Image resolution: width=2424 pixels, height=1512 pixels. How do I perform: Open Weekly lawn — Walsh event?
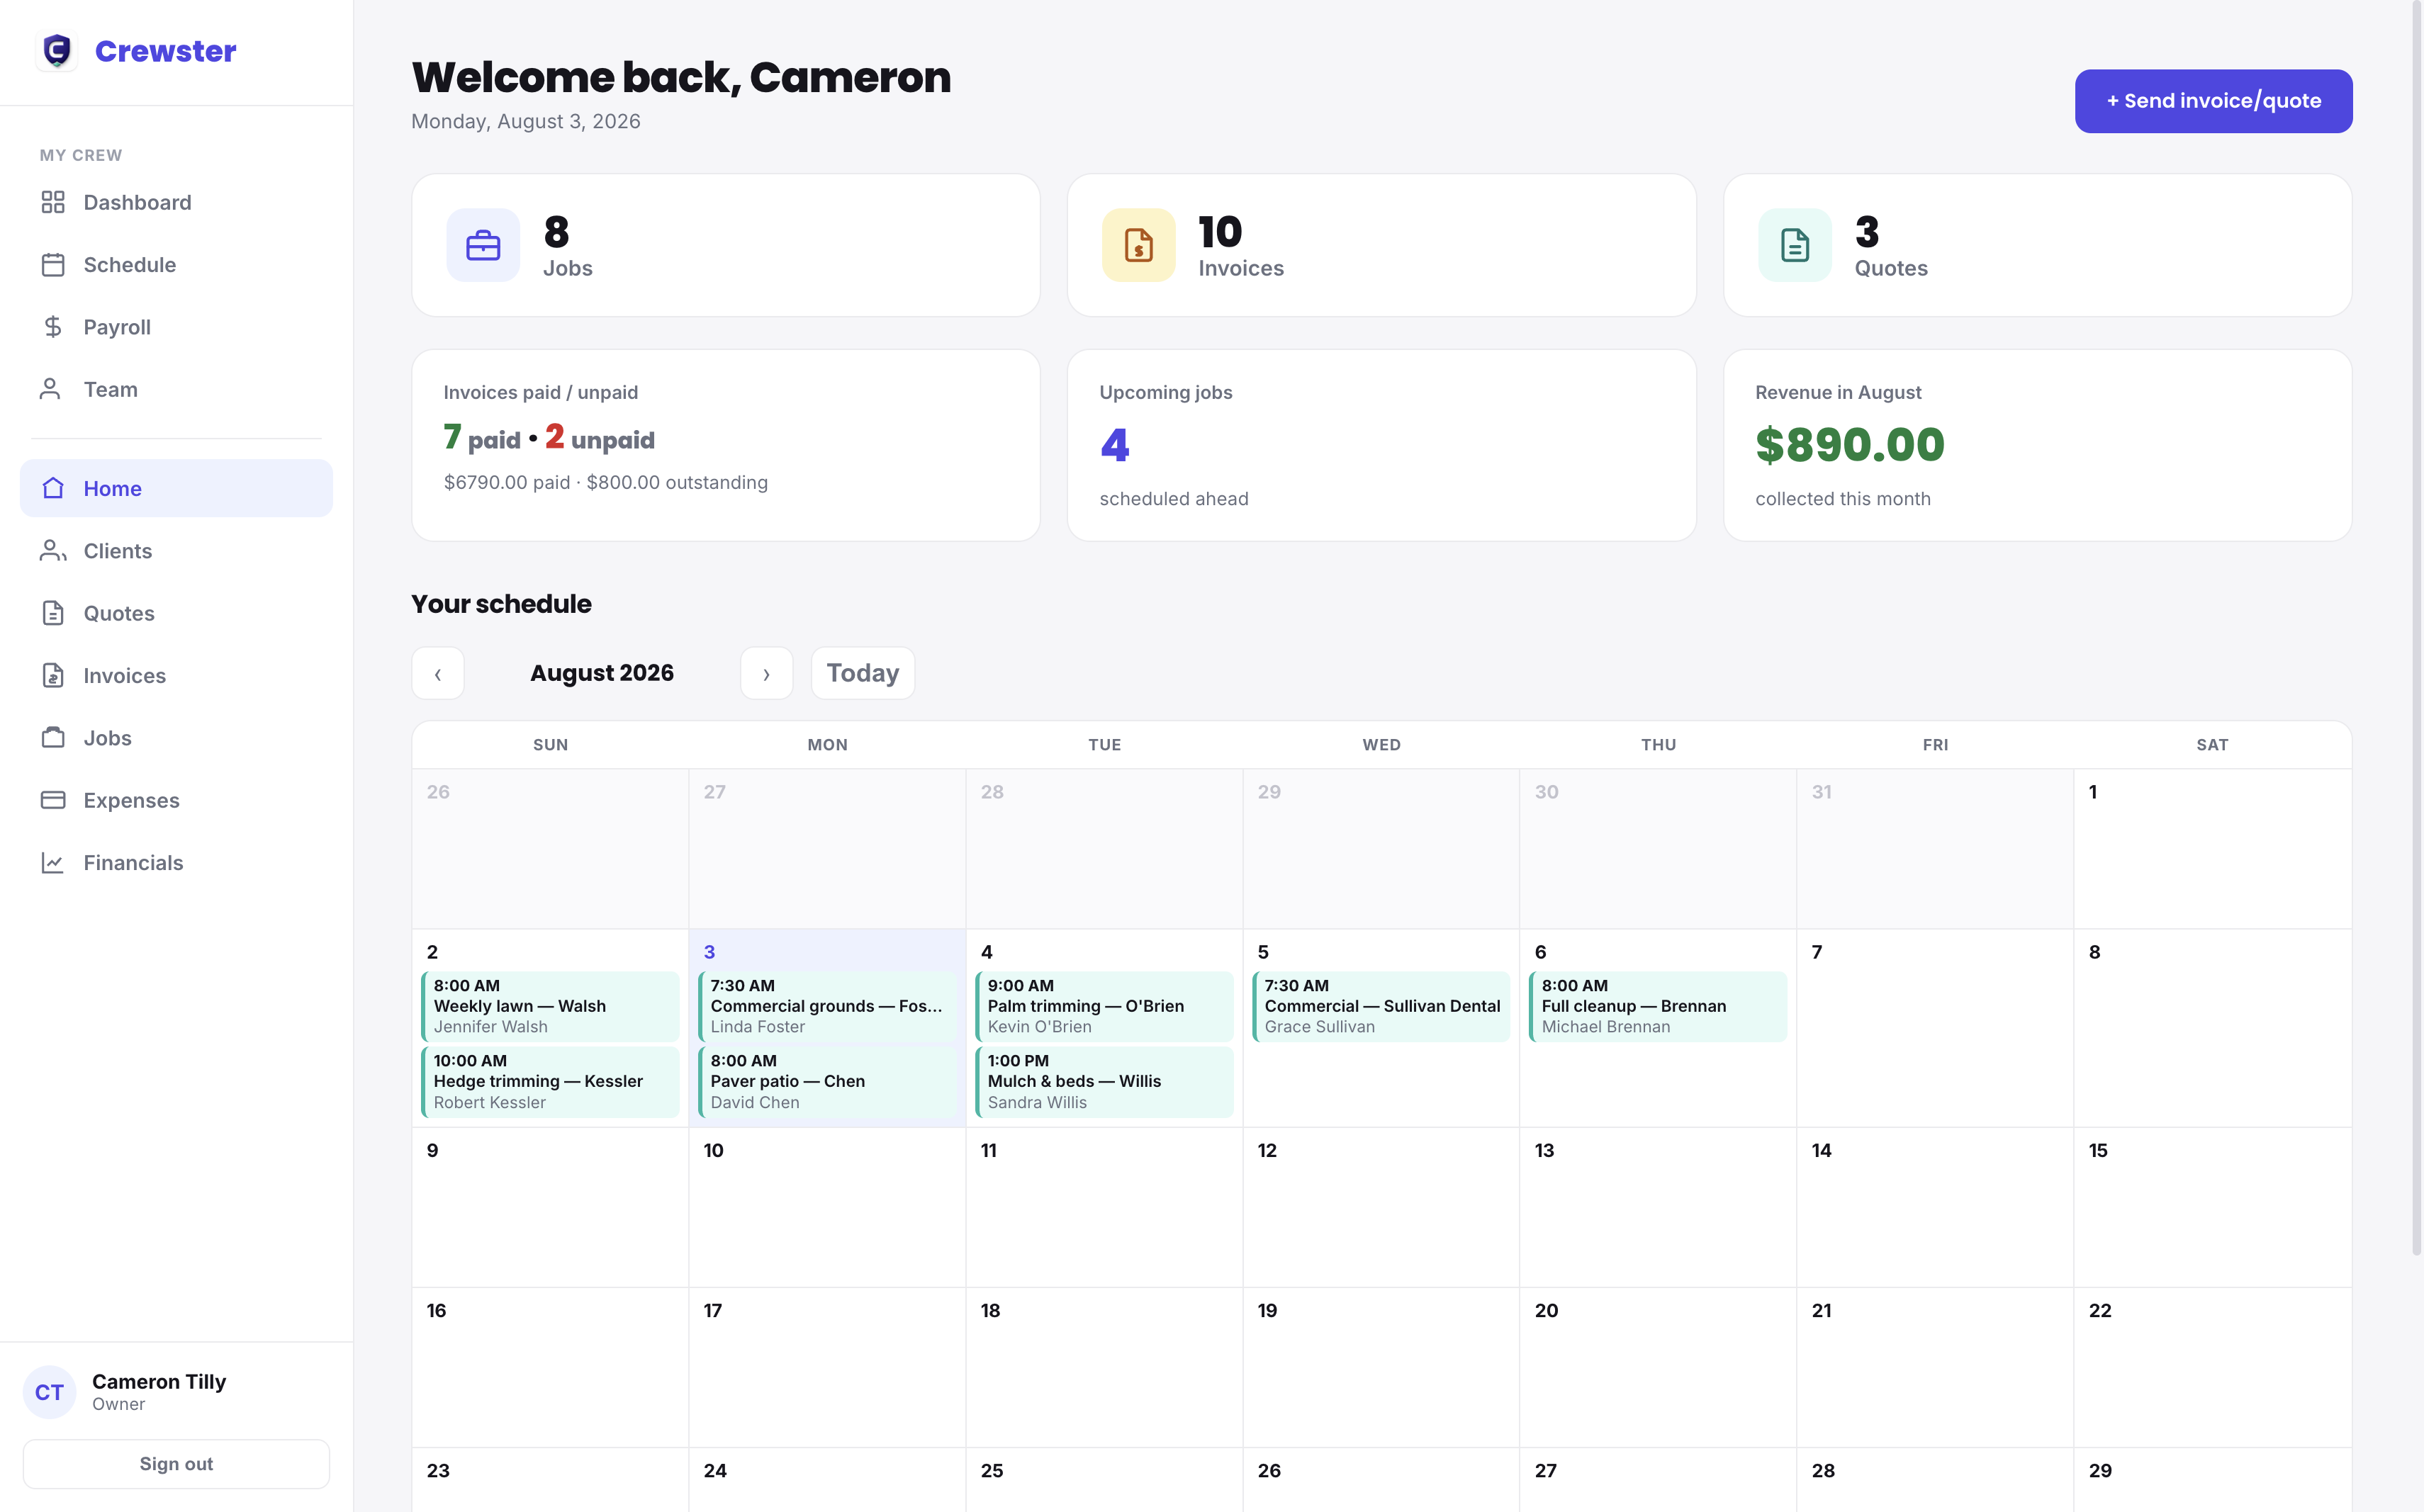(550, 1006)
